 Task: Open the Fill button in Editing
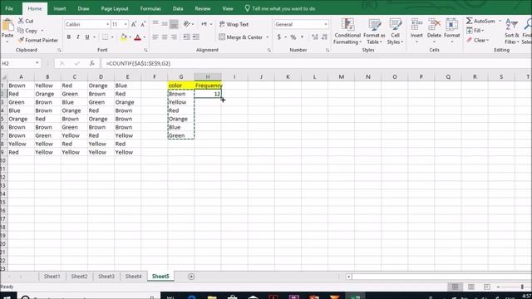[475, 31]
